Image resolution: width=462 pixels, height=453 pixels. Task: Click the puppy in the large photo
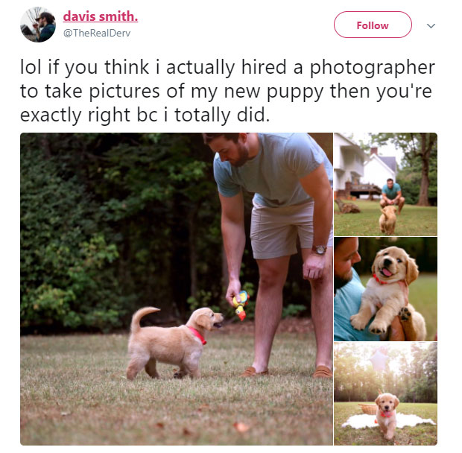(x=174, y=343)
